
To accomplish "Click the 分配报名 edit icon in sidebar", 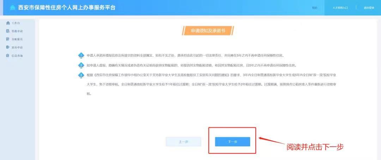I will pyautogui.click(x=8, y=39).
